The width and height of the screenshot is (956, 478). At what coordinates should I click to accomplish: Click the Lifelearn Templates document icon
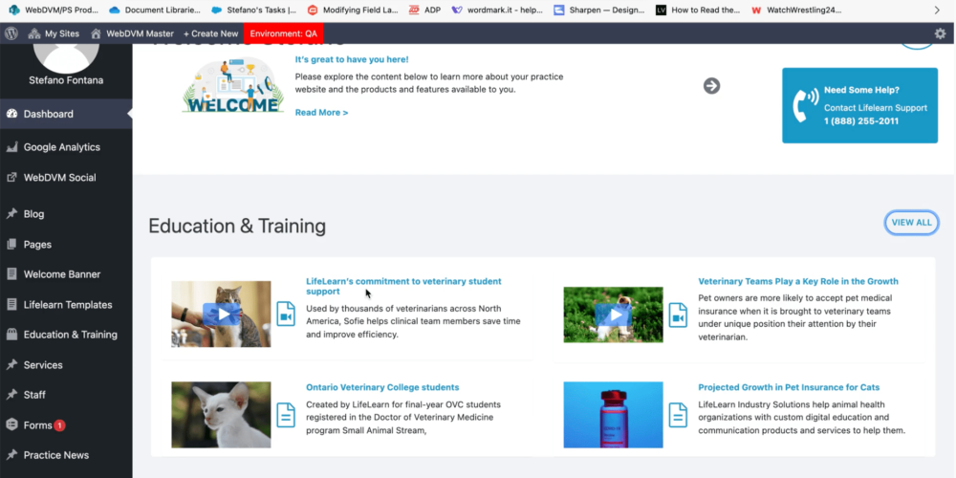11,304
